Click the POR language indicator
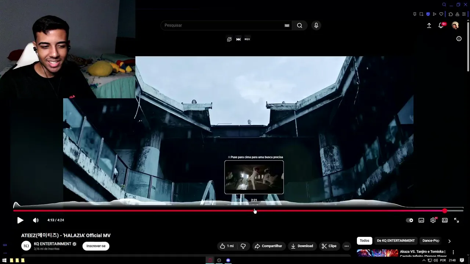This screenshot has width=470, height=264. point(443,260)
